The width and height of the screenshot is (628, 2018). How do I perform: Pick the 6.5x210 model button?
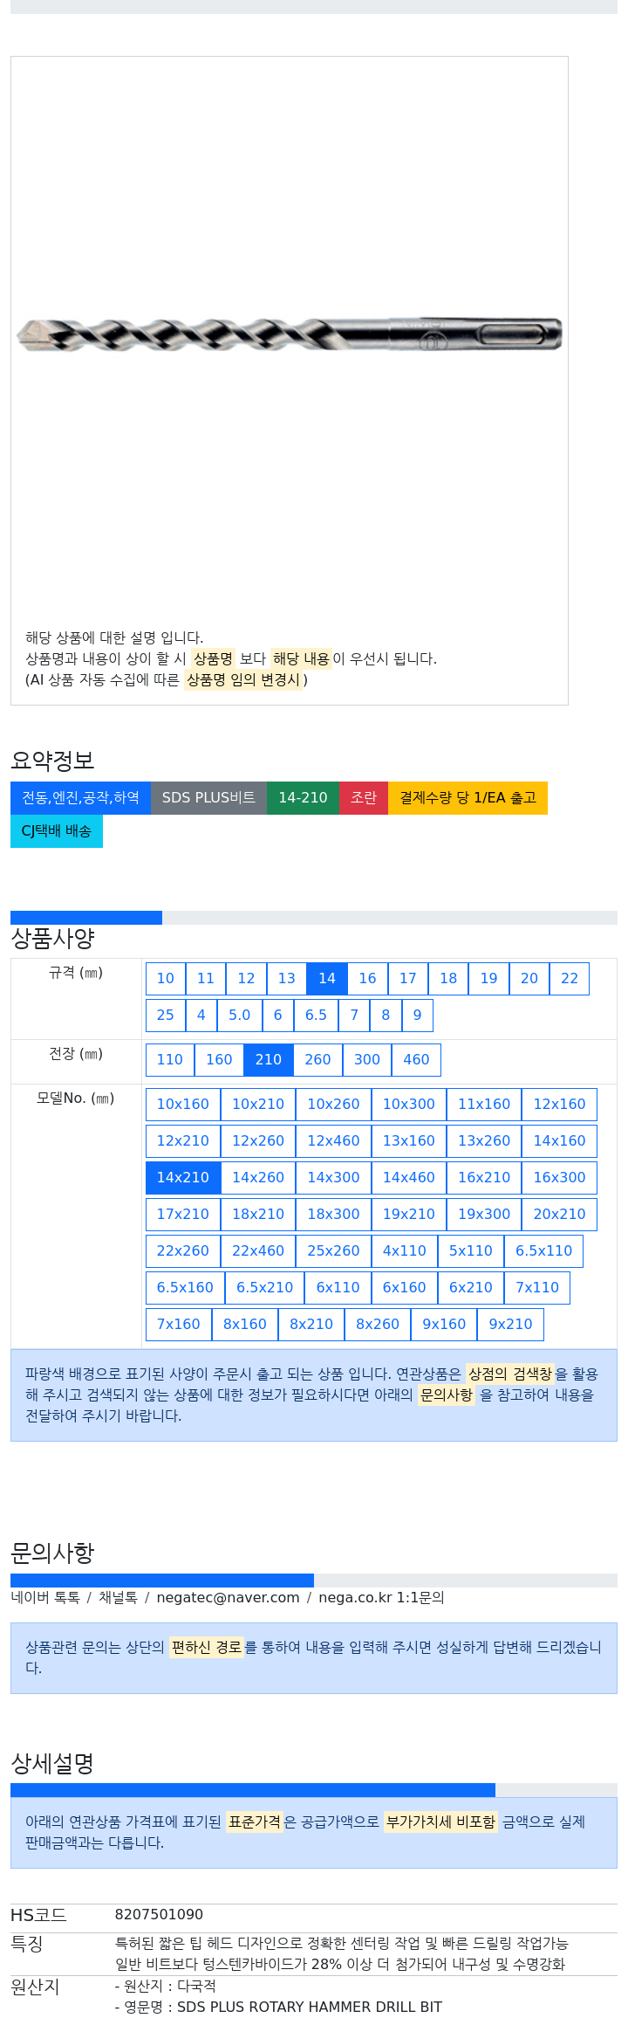264,1288
